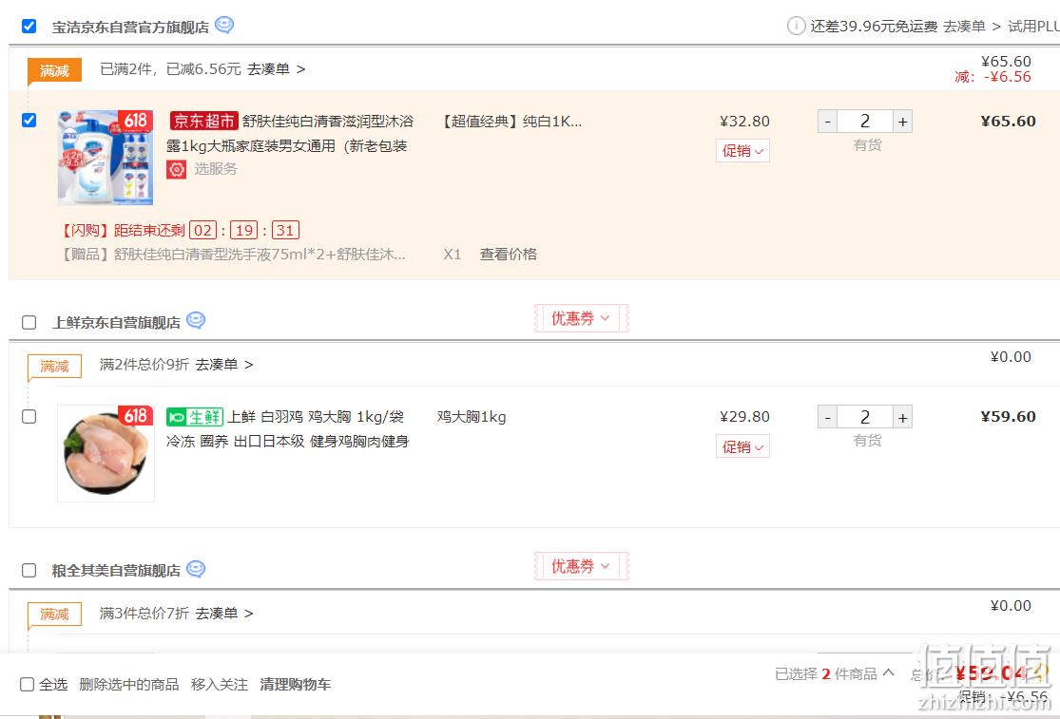Click the 满减 tag in the 宝洁 section
The image size is (1060, 719).
click(x=54, y=70)
